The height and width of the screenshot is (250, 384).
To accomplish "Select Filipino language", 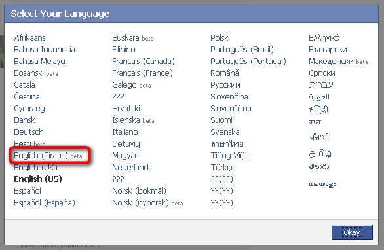I will 124,50.
